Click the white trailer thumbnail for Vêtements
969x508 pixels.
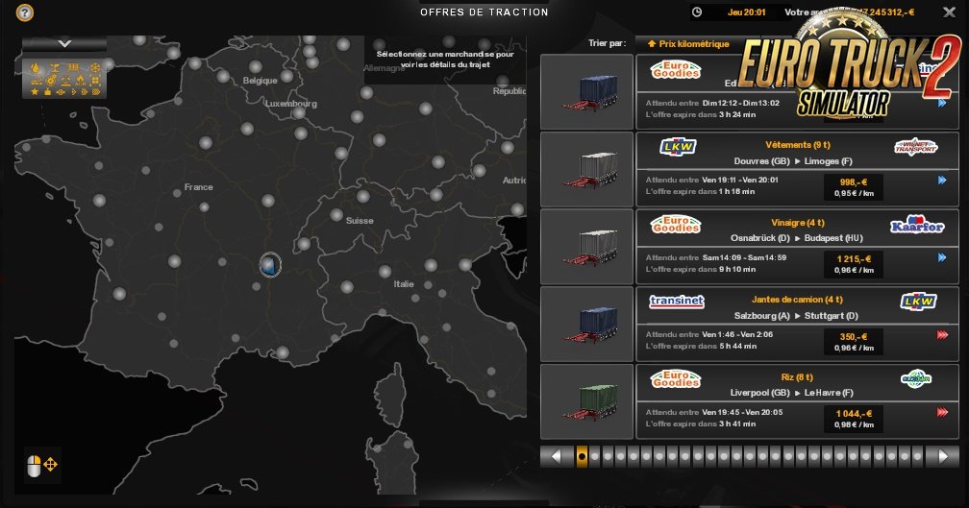click(586, 169)
